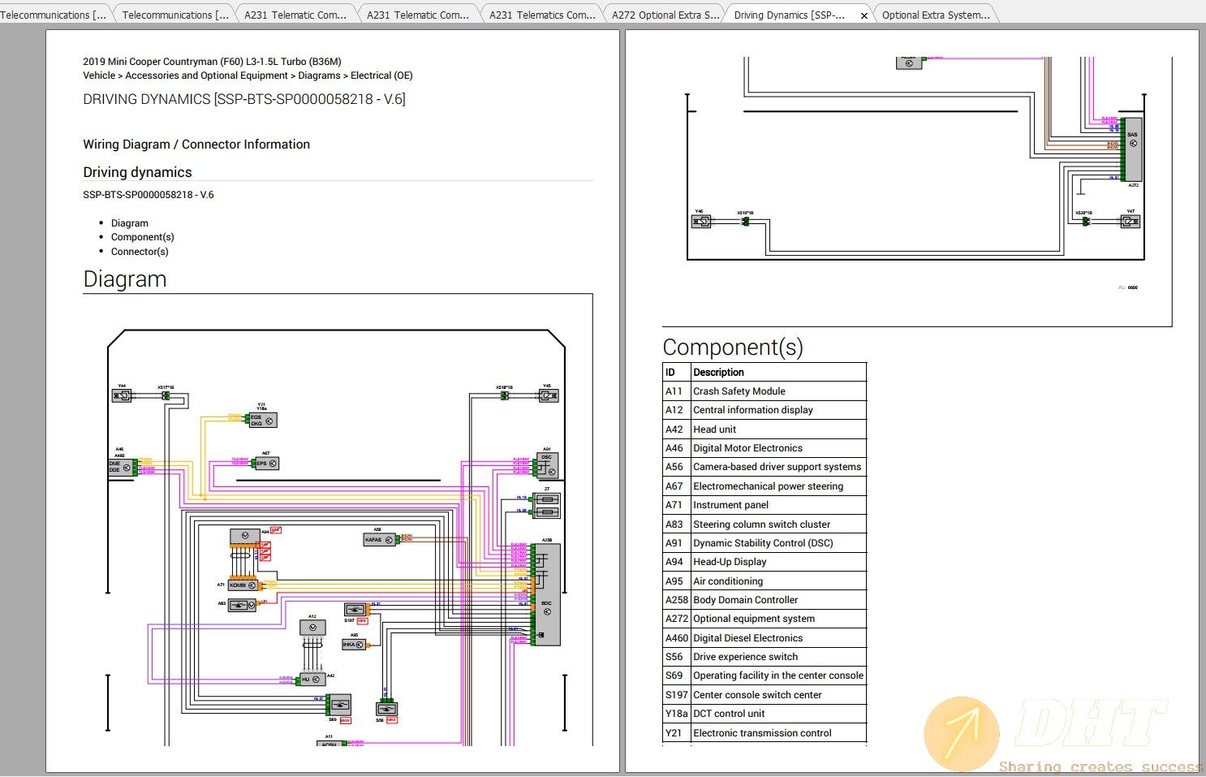
Task: Select connector X519*1B on second page
Action: click(x=745, y=221)
